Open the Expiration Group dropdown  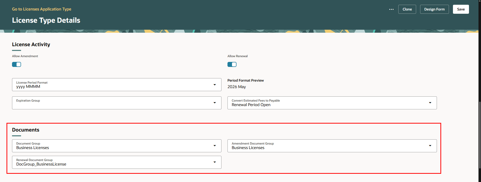(117, 103)
